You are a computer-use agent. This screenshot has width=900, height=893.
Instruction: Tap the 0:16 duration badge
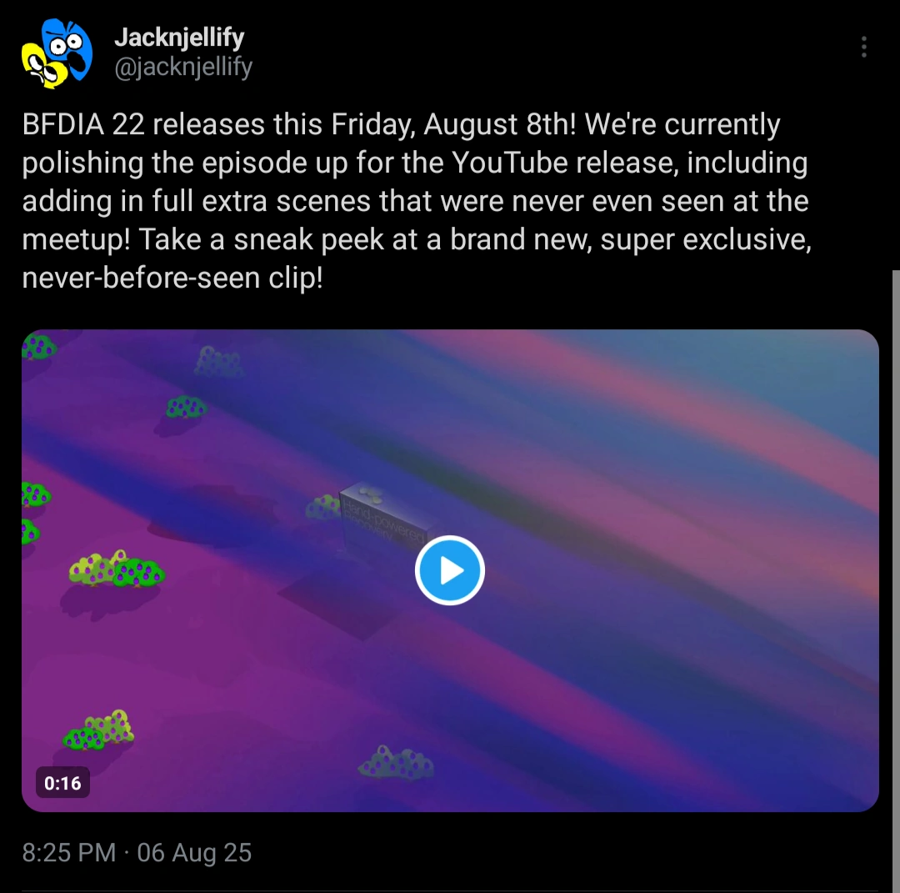(62, 783)
